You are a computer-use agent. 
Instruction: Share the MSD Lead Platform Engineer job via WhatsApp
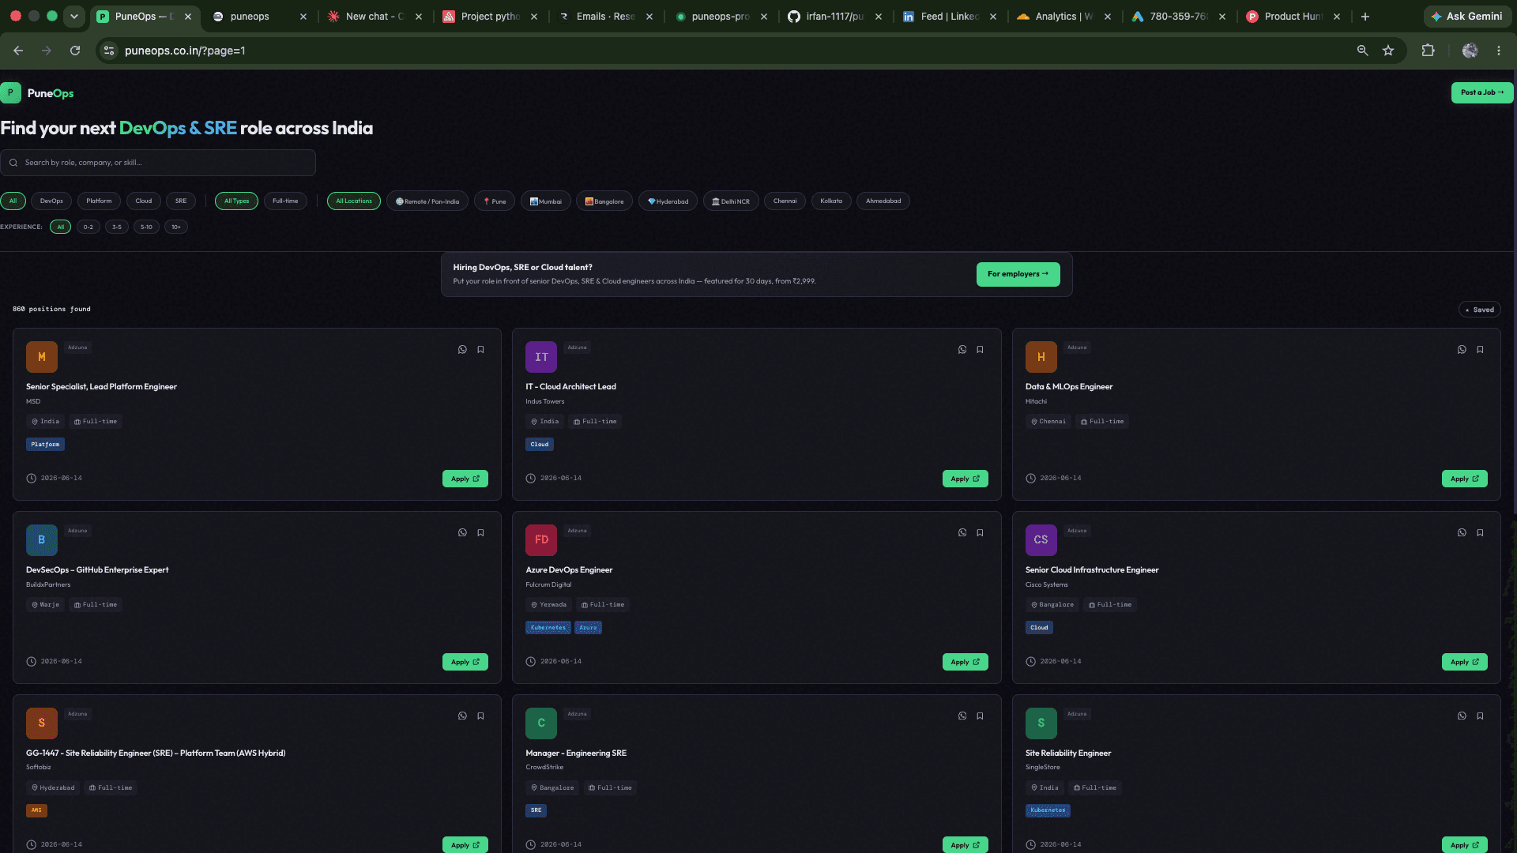point(462,350)
